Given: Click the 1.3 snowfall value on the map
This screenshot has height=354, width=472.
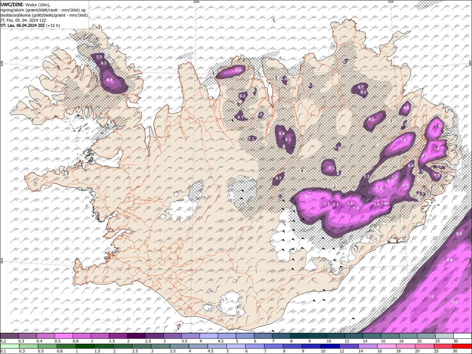Looking at the screenshot, I should tap(336, 204).
